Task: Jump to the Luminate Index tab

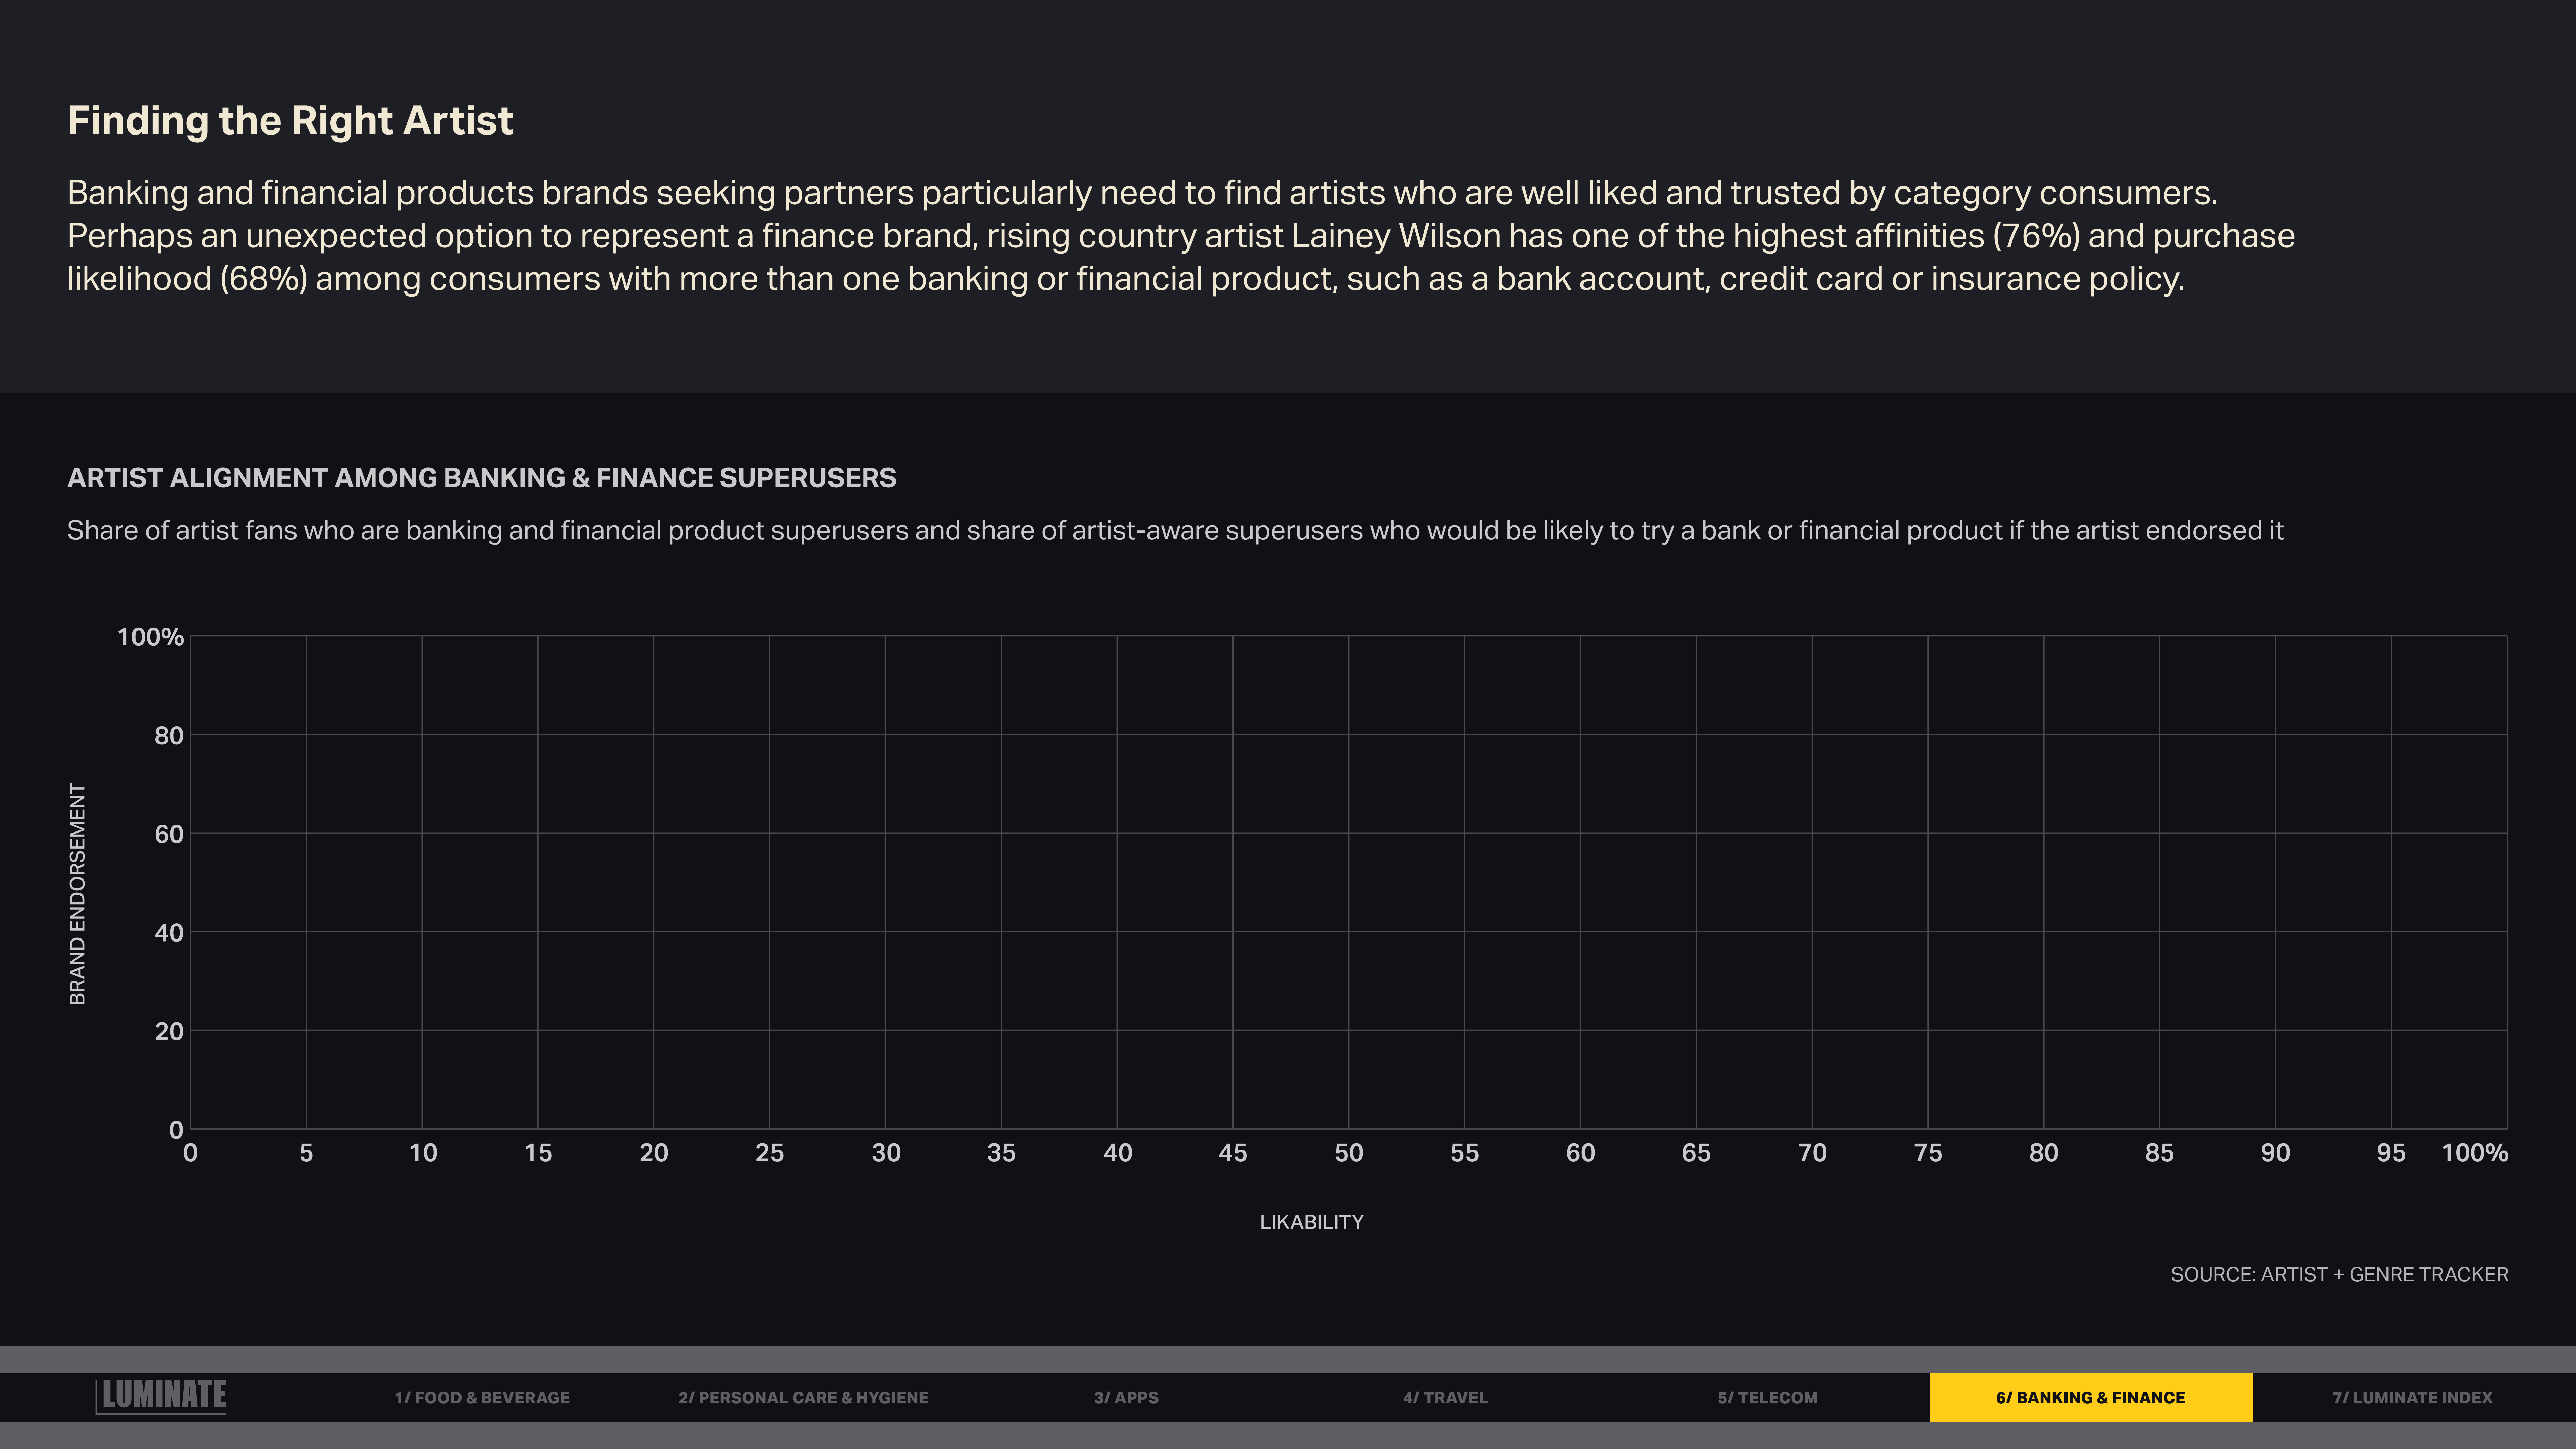Action: (2412, 1397)
